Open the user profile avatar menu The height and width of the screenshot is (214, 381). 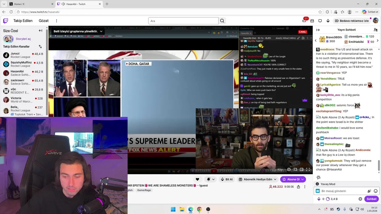376,21
